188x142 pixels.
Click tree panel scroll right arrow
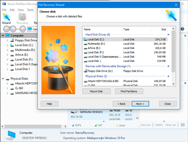coord(65,126)
